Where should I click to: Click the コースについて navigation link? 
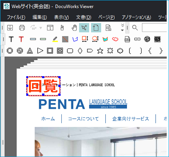[84, 119]
